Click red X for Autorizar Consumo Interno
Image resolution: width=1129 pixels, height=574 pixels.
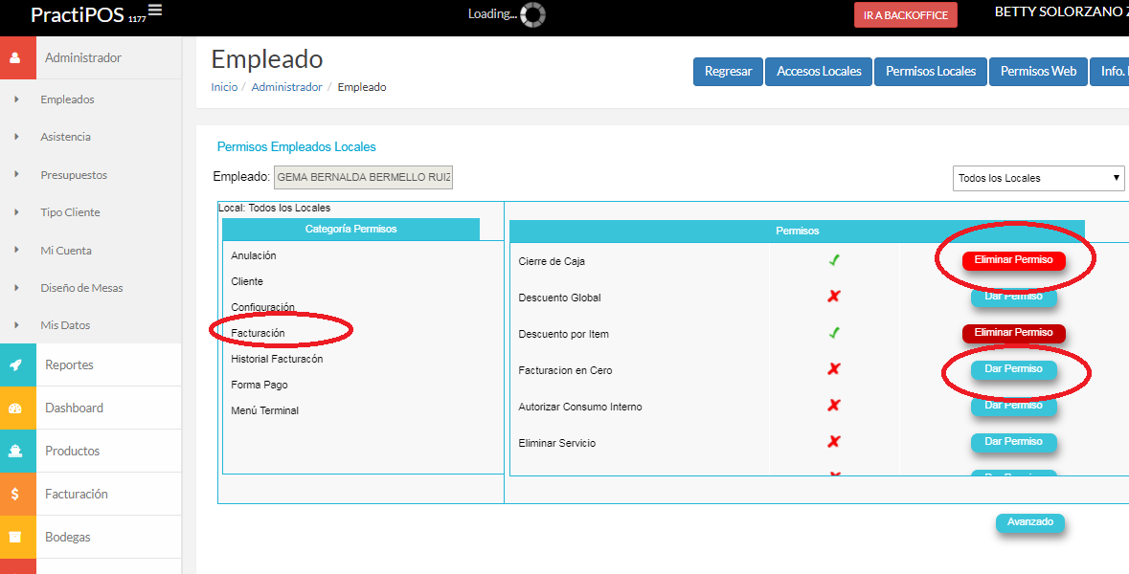834,406
